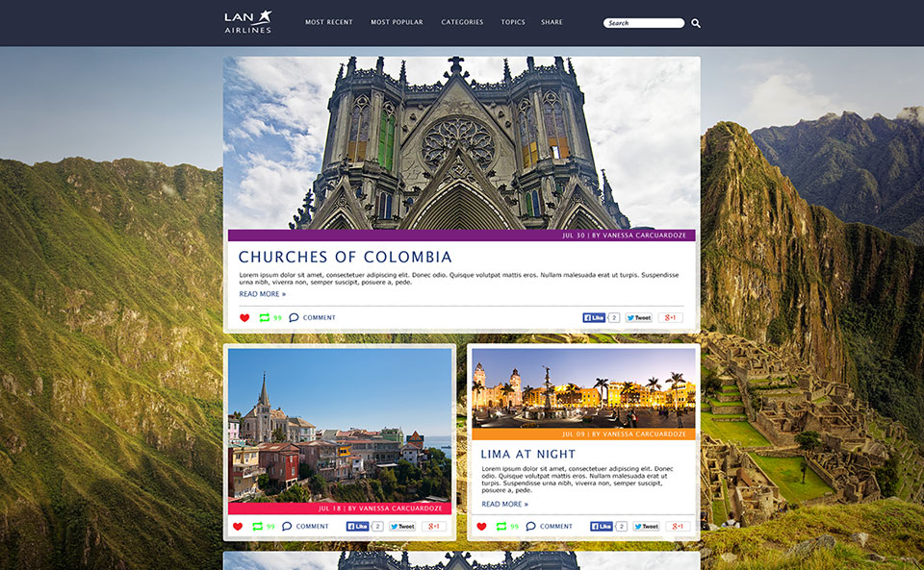Image resolution: width=924 pixels, height=570 pixels.
Task: Open the Churches of Colombia cathedral image
Action: pyautogui.click(x=461, y=143)
